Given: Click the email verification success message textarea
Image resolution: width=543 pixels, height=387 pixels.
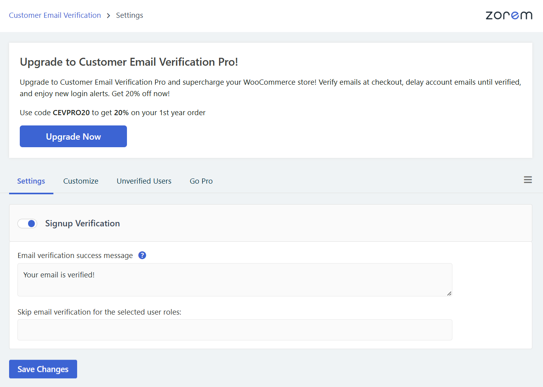Looking at the screenshot, I should [235, 280].
